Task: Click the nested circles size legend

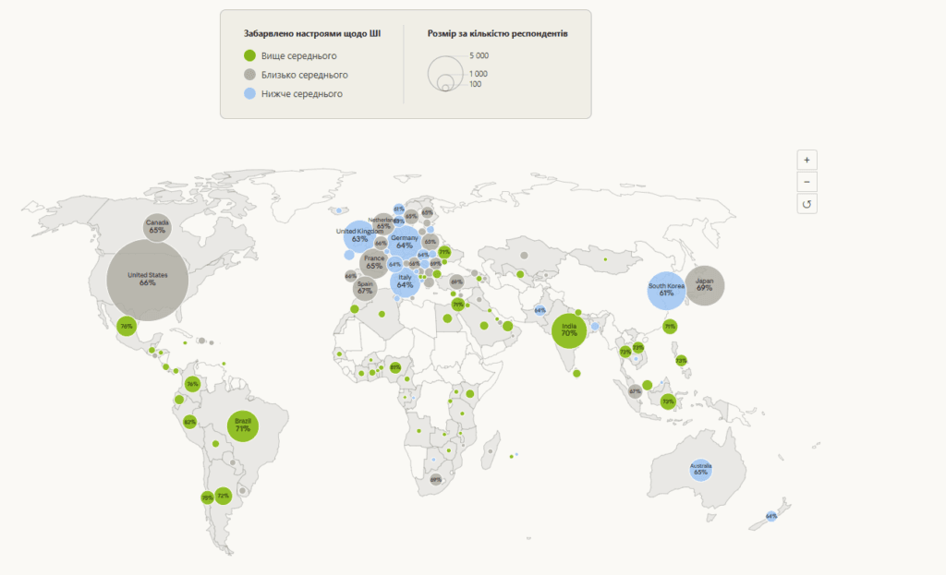Action: click(447, 71)
